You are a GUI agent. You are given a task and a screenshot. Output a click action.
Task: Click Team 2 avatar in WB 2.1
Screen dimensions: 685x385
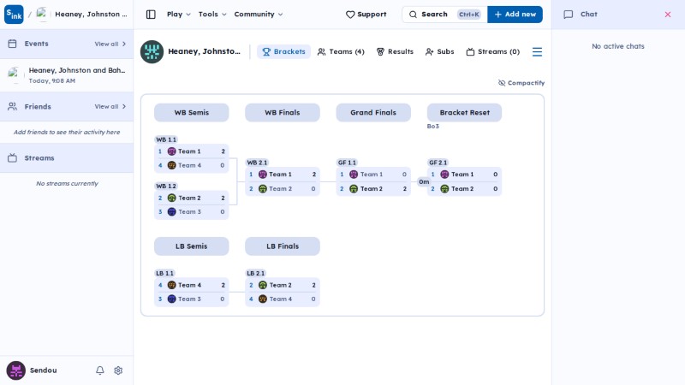click(x=263, y=189)
